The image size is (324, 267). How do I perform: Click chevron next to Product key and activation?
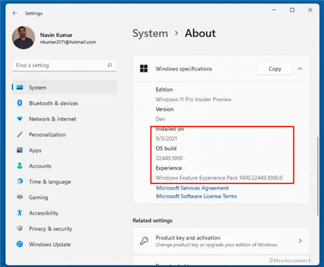[300, 240]
